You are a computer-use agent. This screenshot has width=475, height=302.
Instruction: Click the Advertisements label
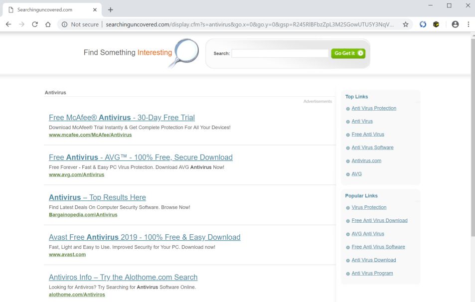coord(317,102)
